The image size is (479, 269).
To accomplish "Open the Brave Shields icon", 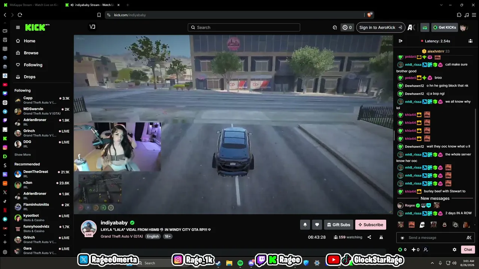I will (x=369, y=15).
